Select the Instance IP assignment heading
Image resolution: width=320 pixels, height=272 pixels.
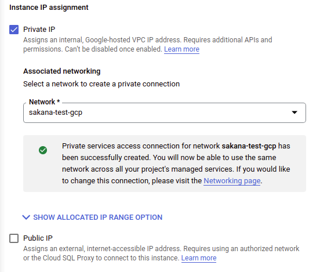(49, 8)
